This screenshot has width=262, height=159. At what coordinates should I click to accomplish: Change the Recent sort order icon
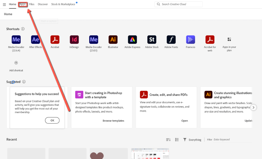pyautogui.click(x=168, y=140)
